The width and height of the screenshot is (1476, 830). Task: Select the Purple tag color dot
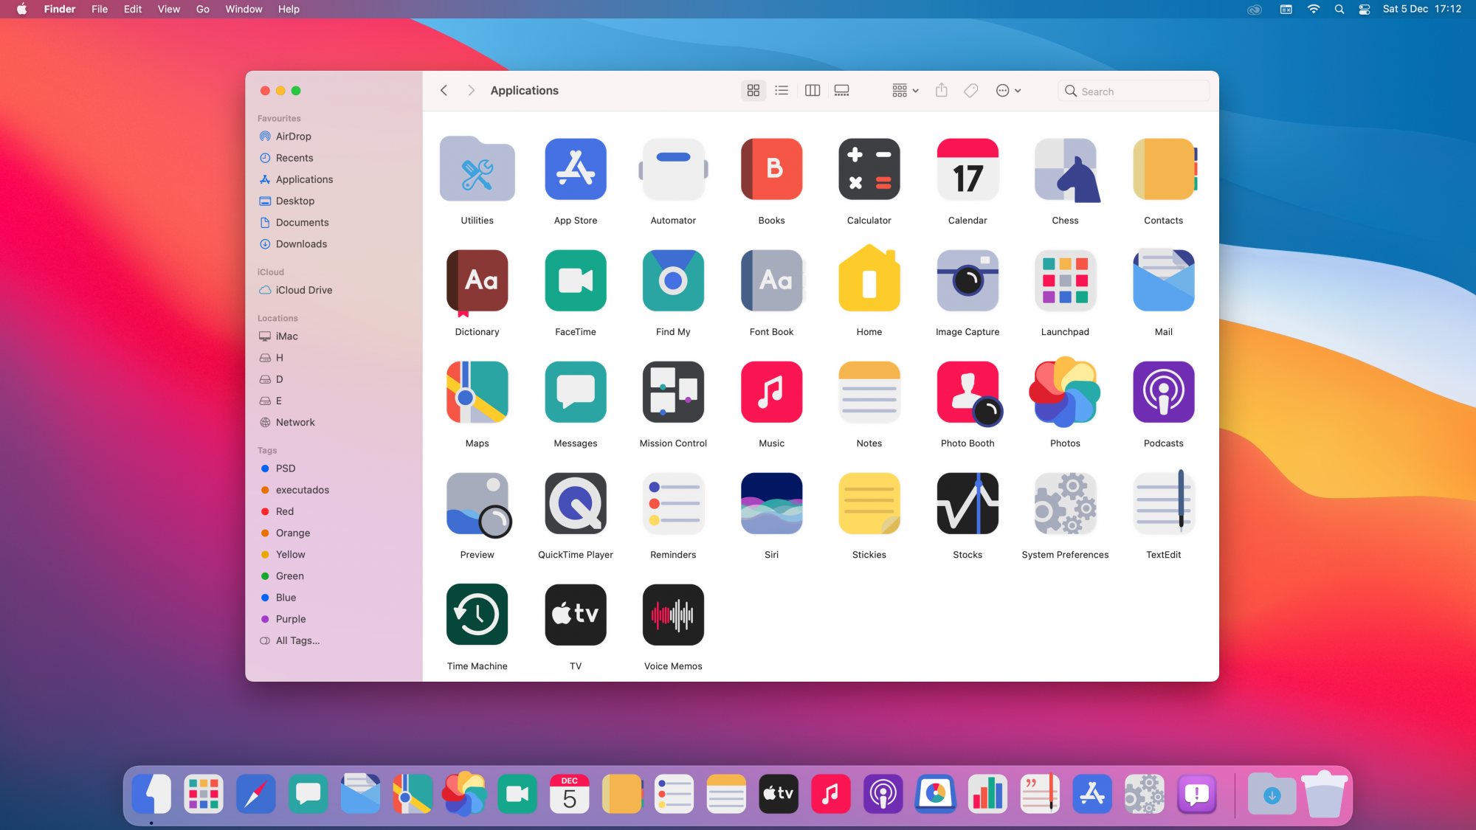265,619
